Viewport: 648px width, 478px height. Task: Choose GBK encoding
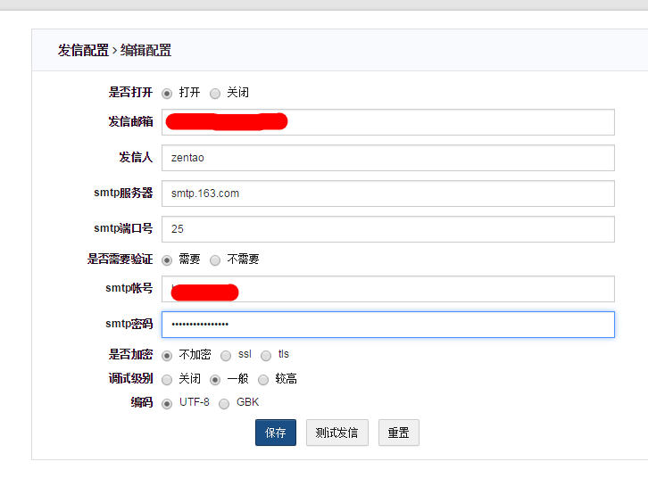point(224,403)
